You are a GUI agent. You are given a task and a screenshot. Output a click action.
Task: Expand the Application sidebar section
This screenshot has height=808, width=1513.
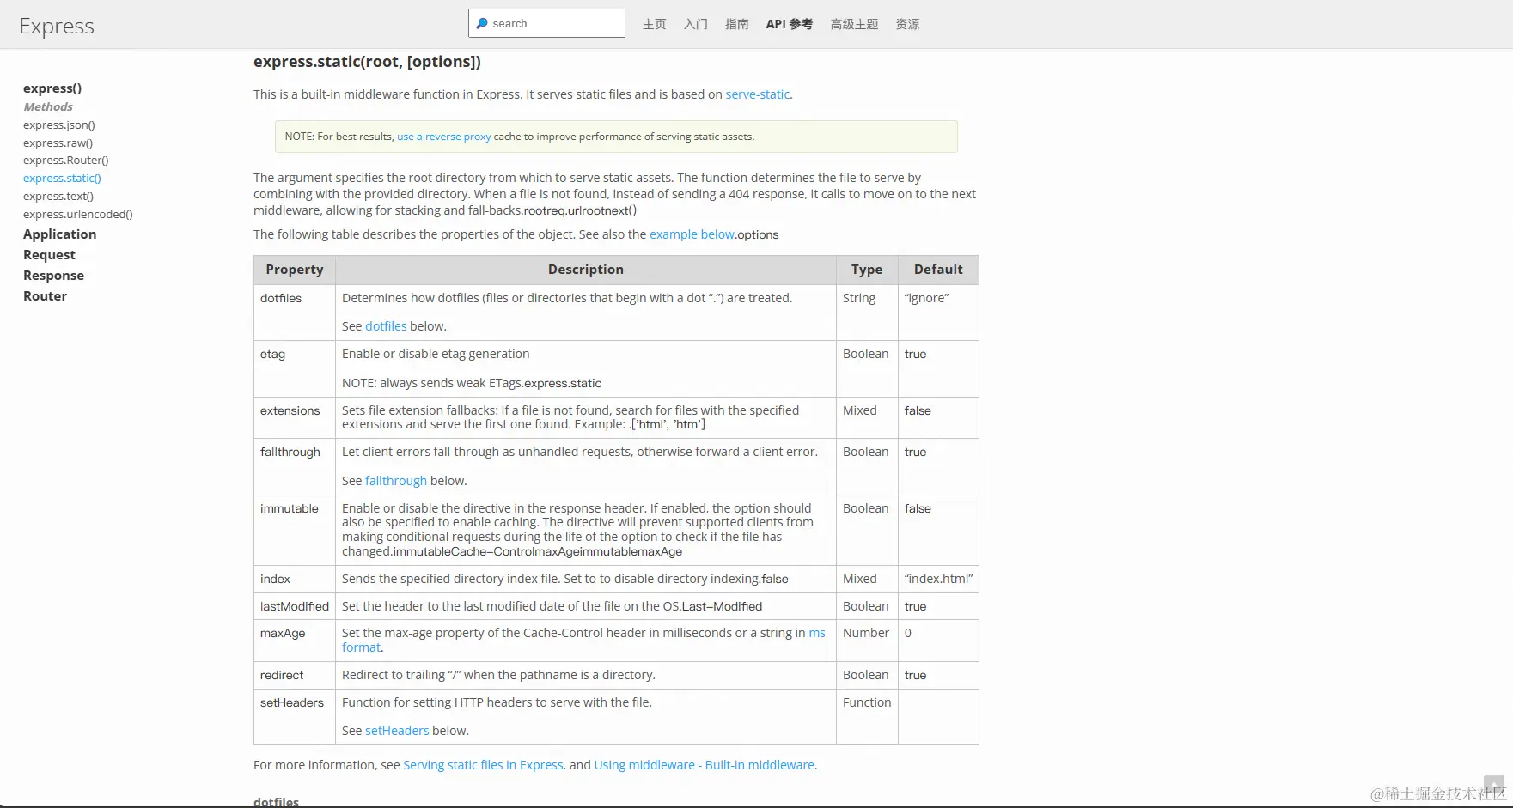59,234
